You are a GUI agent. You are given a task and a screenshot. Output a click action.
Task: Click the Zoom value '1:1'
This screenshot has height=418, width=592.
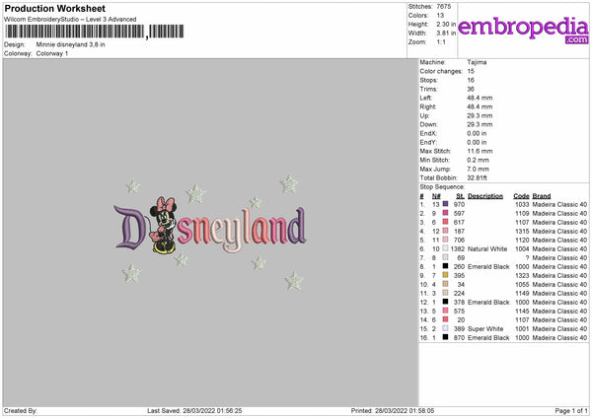pos(441,41)
